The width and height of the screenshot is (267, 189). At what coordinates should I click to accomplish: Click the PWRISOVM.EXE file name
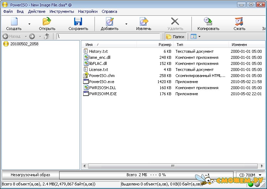point(103,94)
